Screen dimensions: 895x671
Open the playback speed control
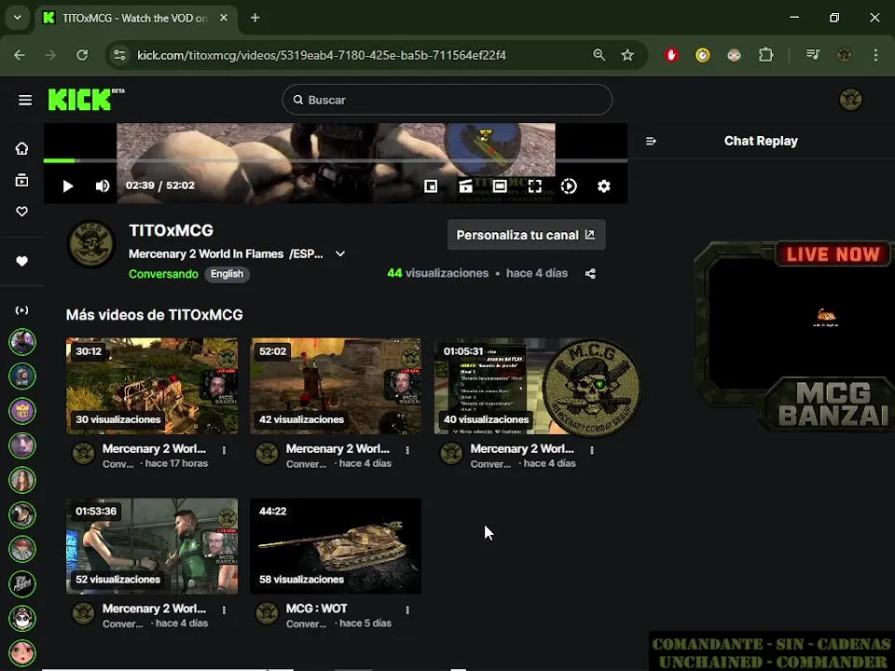569,186
